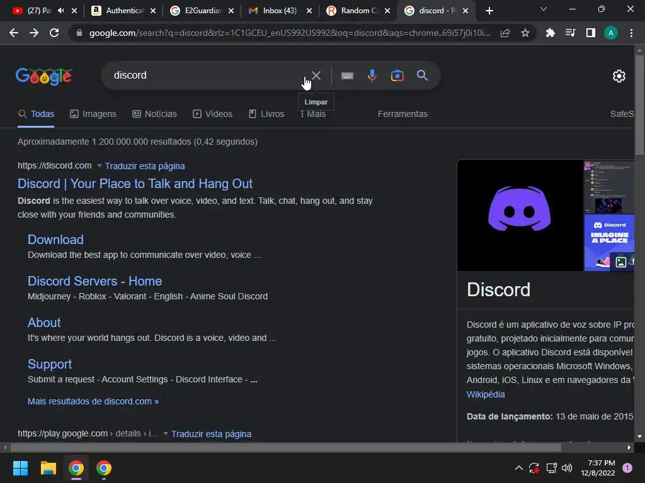
Task: Open Discord Servers - Home sitelink
Action: tap(94, 281)
